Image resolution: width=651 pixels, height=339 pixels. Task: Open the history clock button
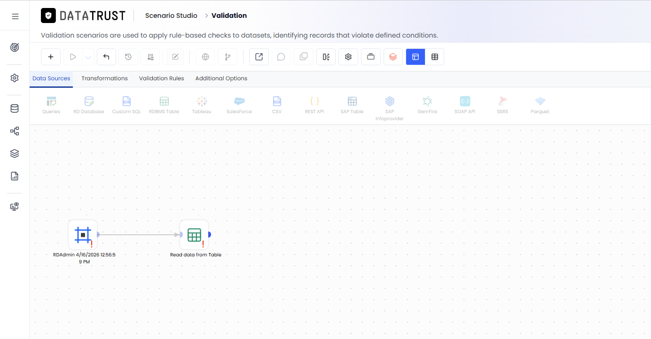pos(128,57)
